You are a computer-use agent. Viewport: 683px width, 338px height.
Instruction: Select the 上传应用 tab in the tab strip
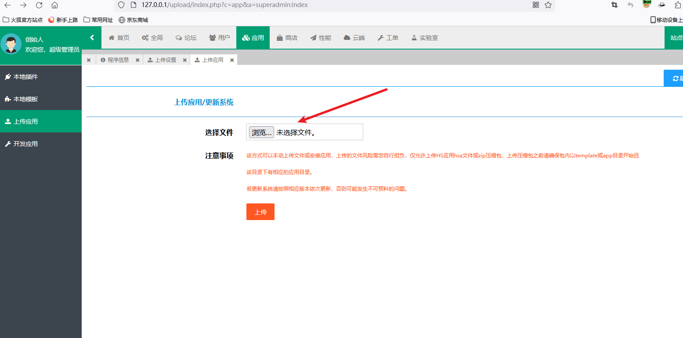[x=209, y=60]
